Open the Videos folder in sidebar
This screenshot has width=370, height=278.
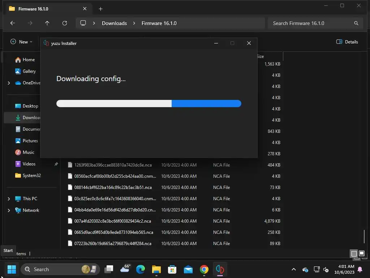coord(25,164)
